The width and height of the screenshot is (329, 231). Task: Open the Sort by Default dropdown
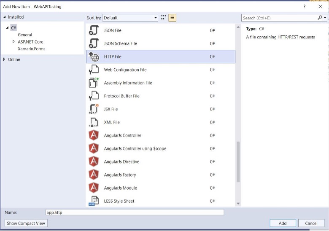(130, 18)
